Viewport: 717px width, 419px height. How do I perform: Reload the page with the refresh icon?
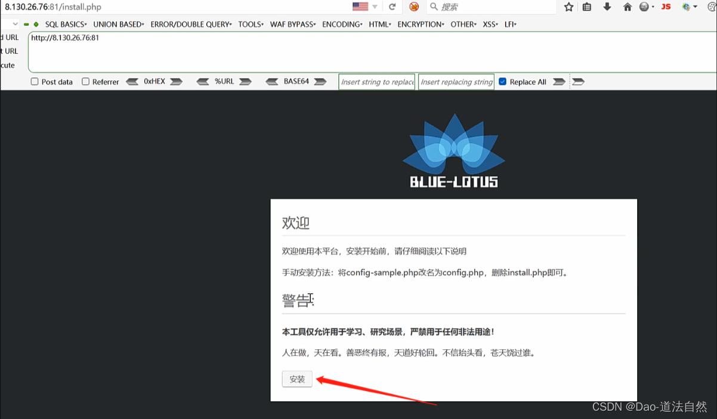pos(392,7)
